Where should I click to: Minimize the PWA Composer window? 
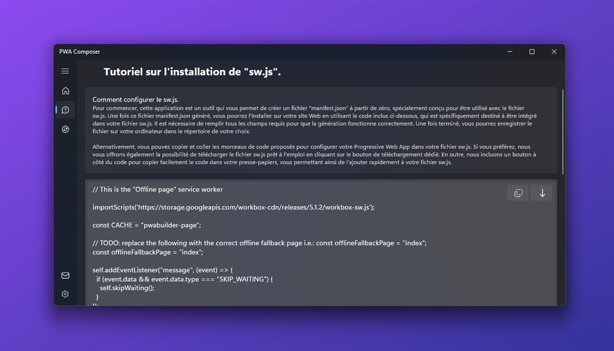[510, 52]
